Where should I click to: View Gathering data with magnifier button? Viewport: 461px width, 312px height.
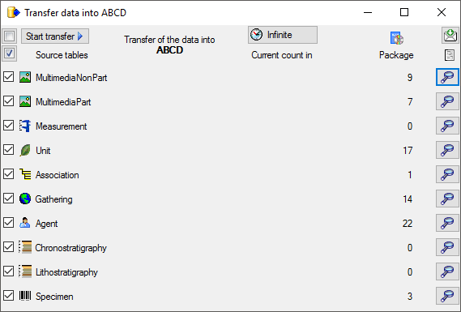point(447,199)
